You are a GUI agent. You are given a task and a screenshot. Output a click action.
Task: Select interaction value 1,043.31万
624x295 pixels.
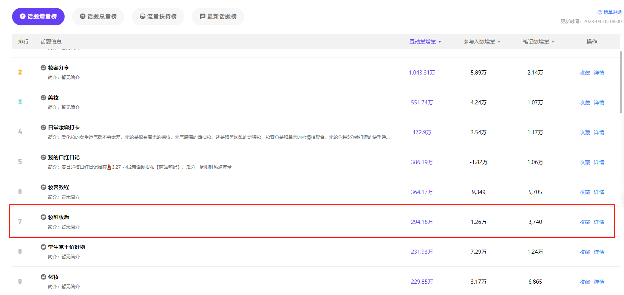[422, 73]
